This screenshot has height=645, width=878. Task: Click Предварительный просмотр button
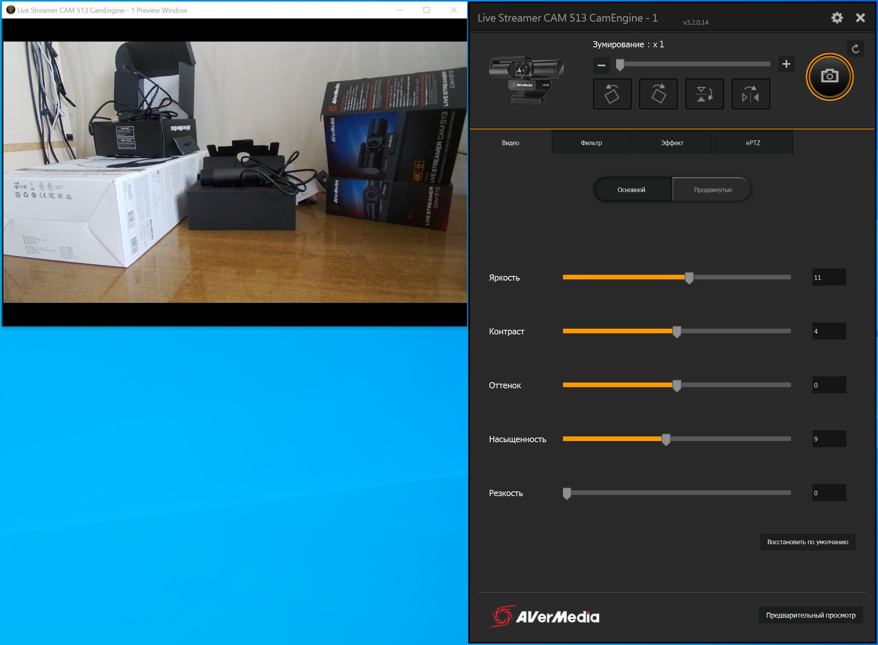[x=811, y=615]
